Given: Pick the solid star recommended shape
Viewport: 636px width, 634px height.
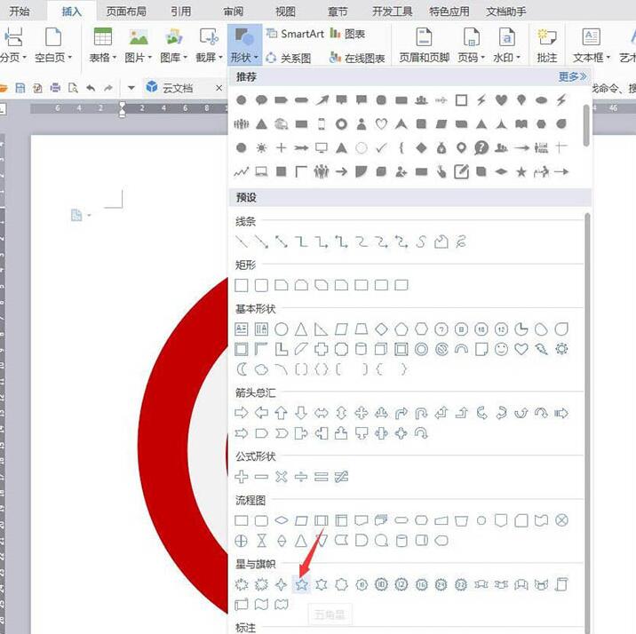Looking at the screenshot, I should pyautogui.click(x=521, y=172).
